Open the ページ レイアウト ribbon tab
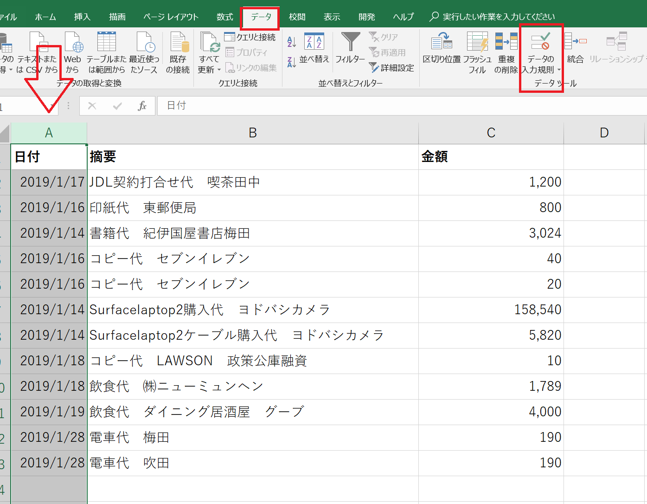The height and width of the screenshot is (504, 647). (x=171, y=17)
